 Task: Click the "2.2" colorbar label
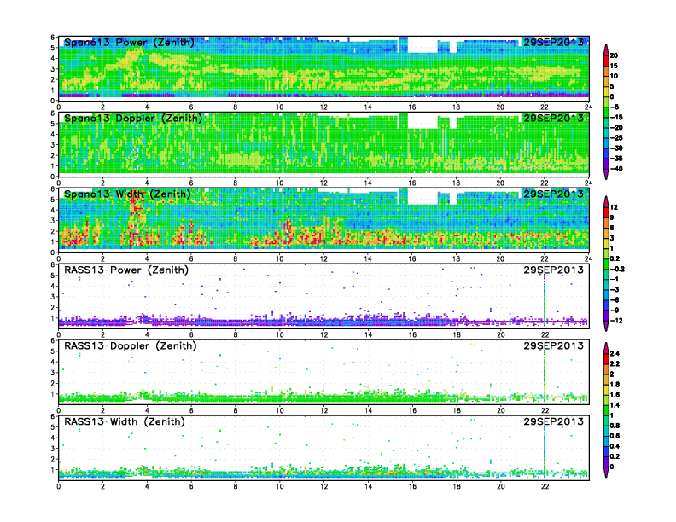[615, 364]
